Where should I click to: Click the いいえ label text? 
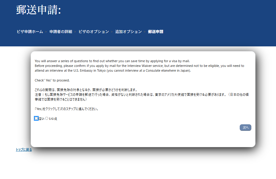pyautogui.click(x=53, y=119)
